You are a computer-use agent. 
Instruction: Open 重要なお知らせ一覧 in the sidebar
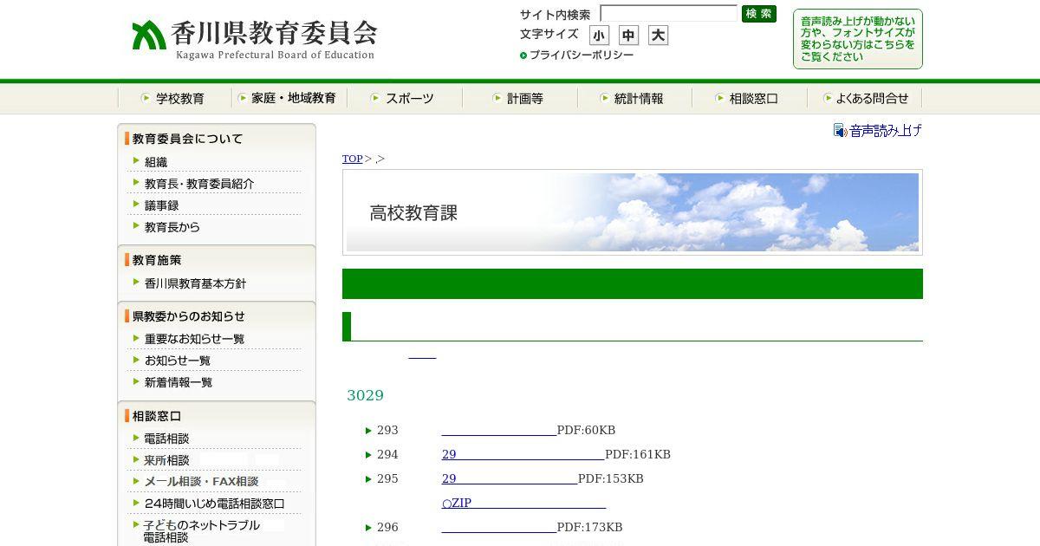[194, 339]
